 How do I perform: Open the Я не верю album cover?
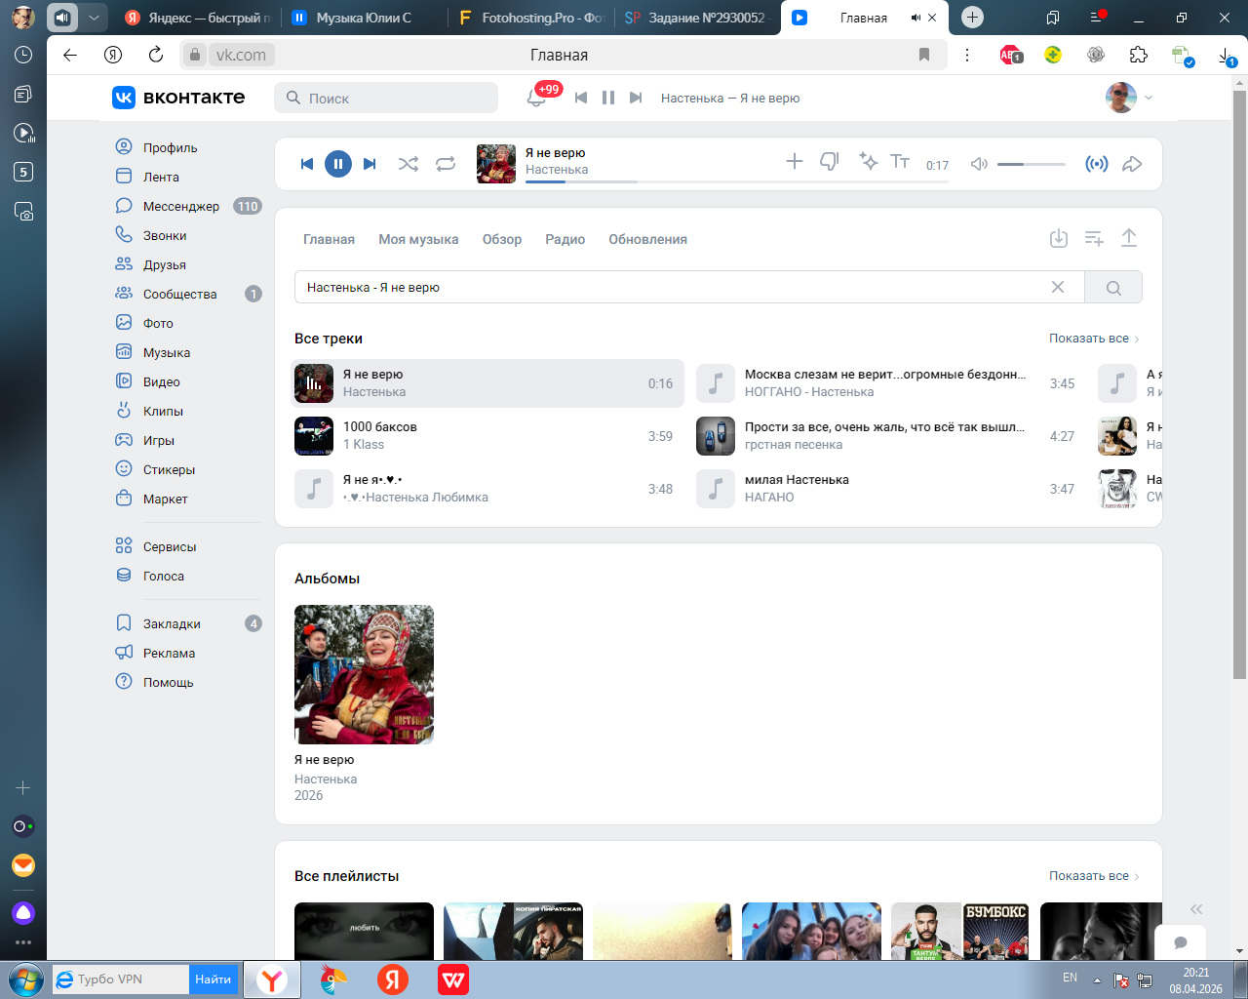click(x=364, y=674)
